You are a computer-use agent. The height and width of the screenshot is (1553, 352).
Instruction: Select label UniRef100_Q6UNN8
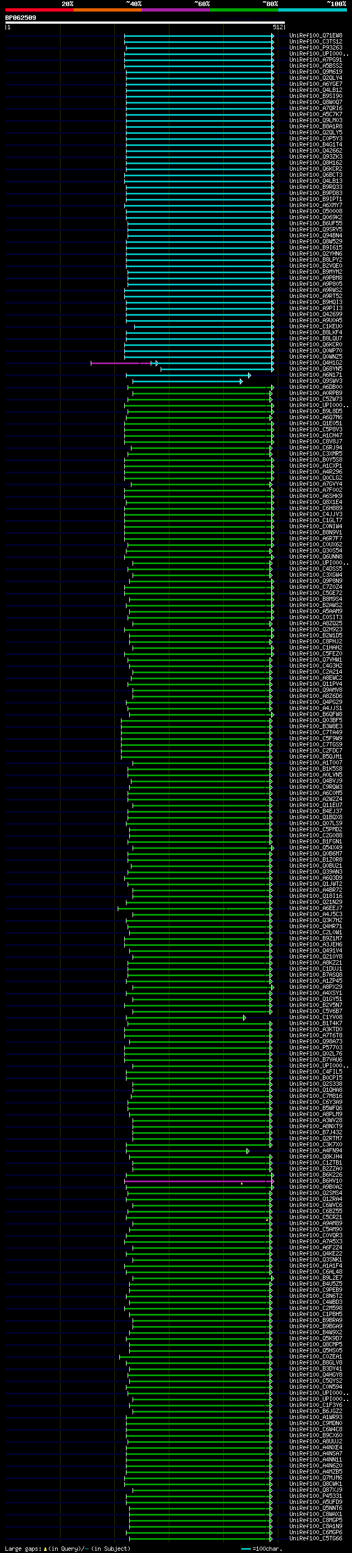pyautogui.click(x=316, y=557)
